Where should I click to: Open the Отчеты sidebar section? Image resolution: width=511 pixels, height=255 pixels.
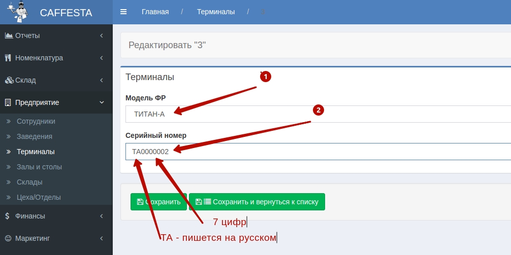[56, 35]
